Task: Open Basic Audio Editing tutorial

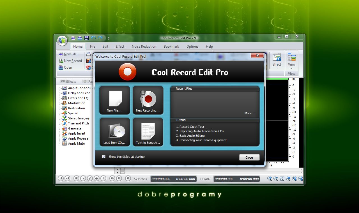Action: coord(190,136)
